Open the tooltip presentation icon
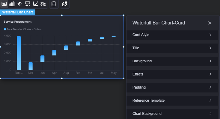220x119 pixels. 27,4
